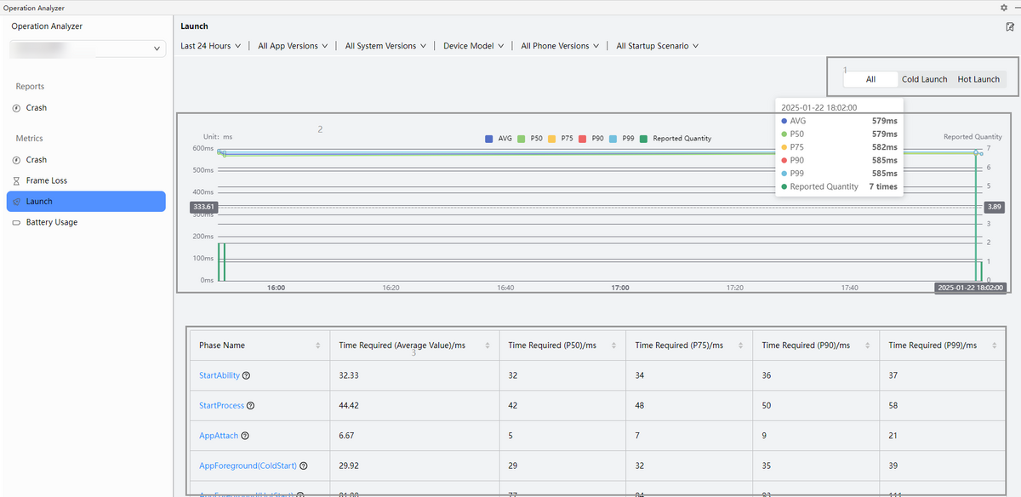Open the All App Versions dropdown
This screenshot has width=1021, height=497.
(x=293, y=46)
